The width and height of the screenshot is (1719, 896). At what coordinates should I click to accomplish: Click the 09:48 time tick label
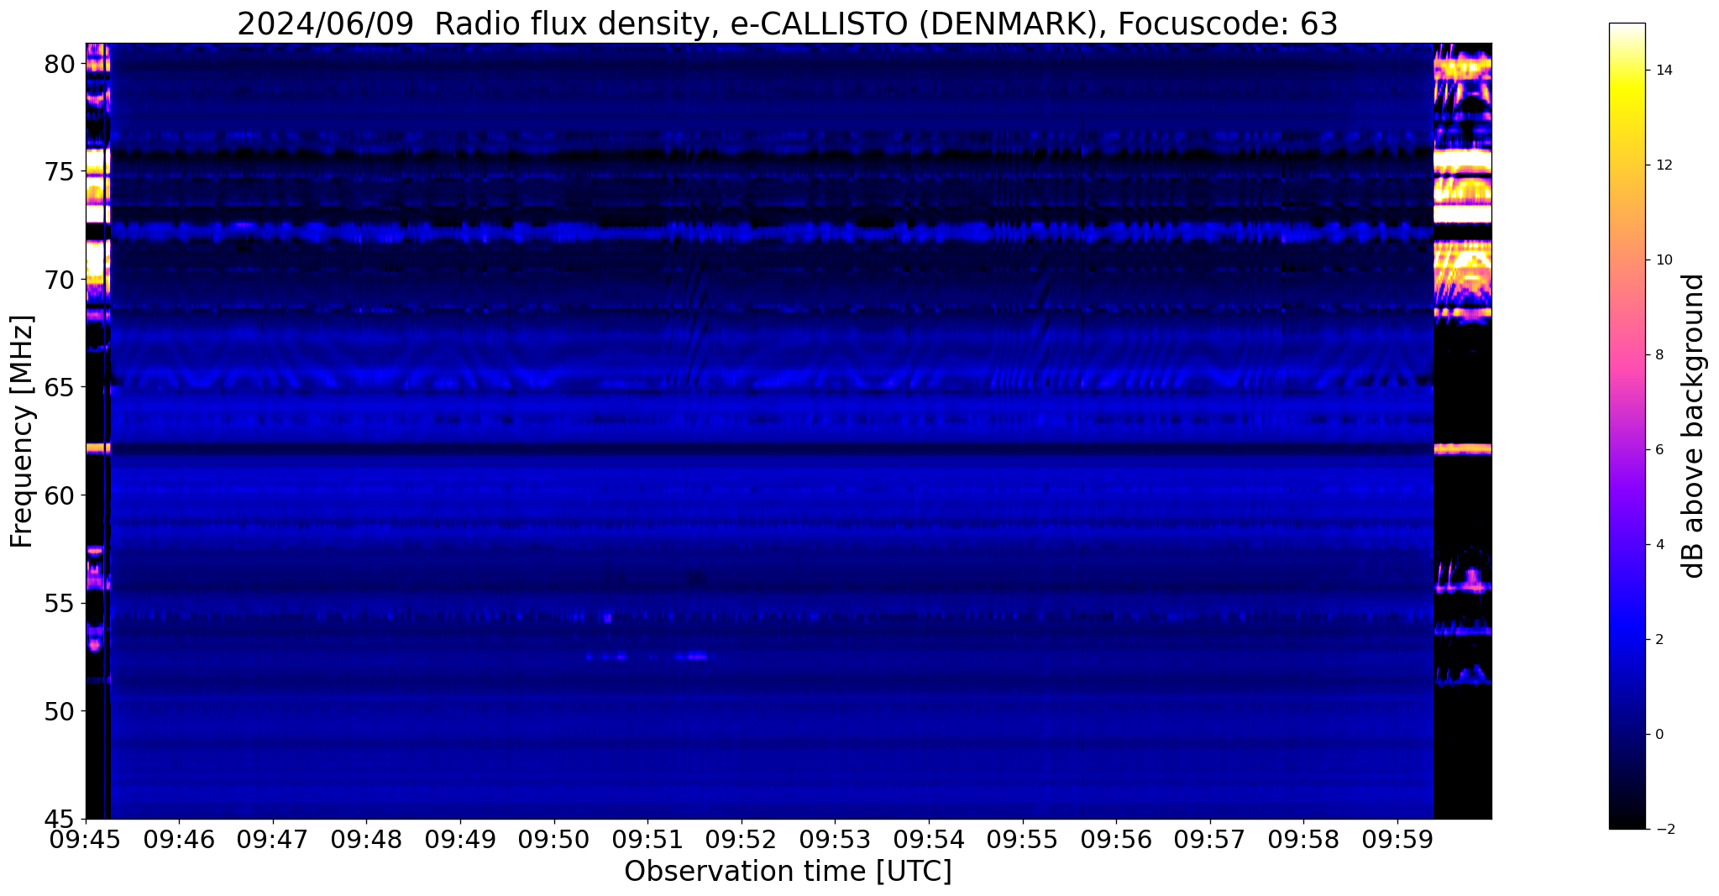(x=366, y=838)
